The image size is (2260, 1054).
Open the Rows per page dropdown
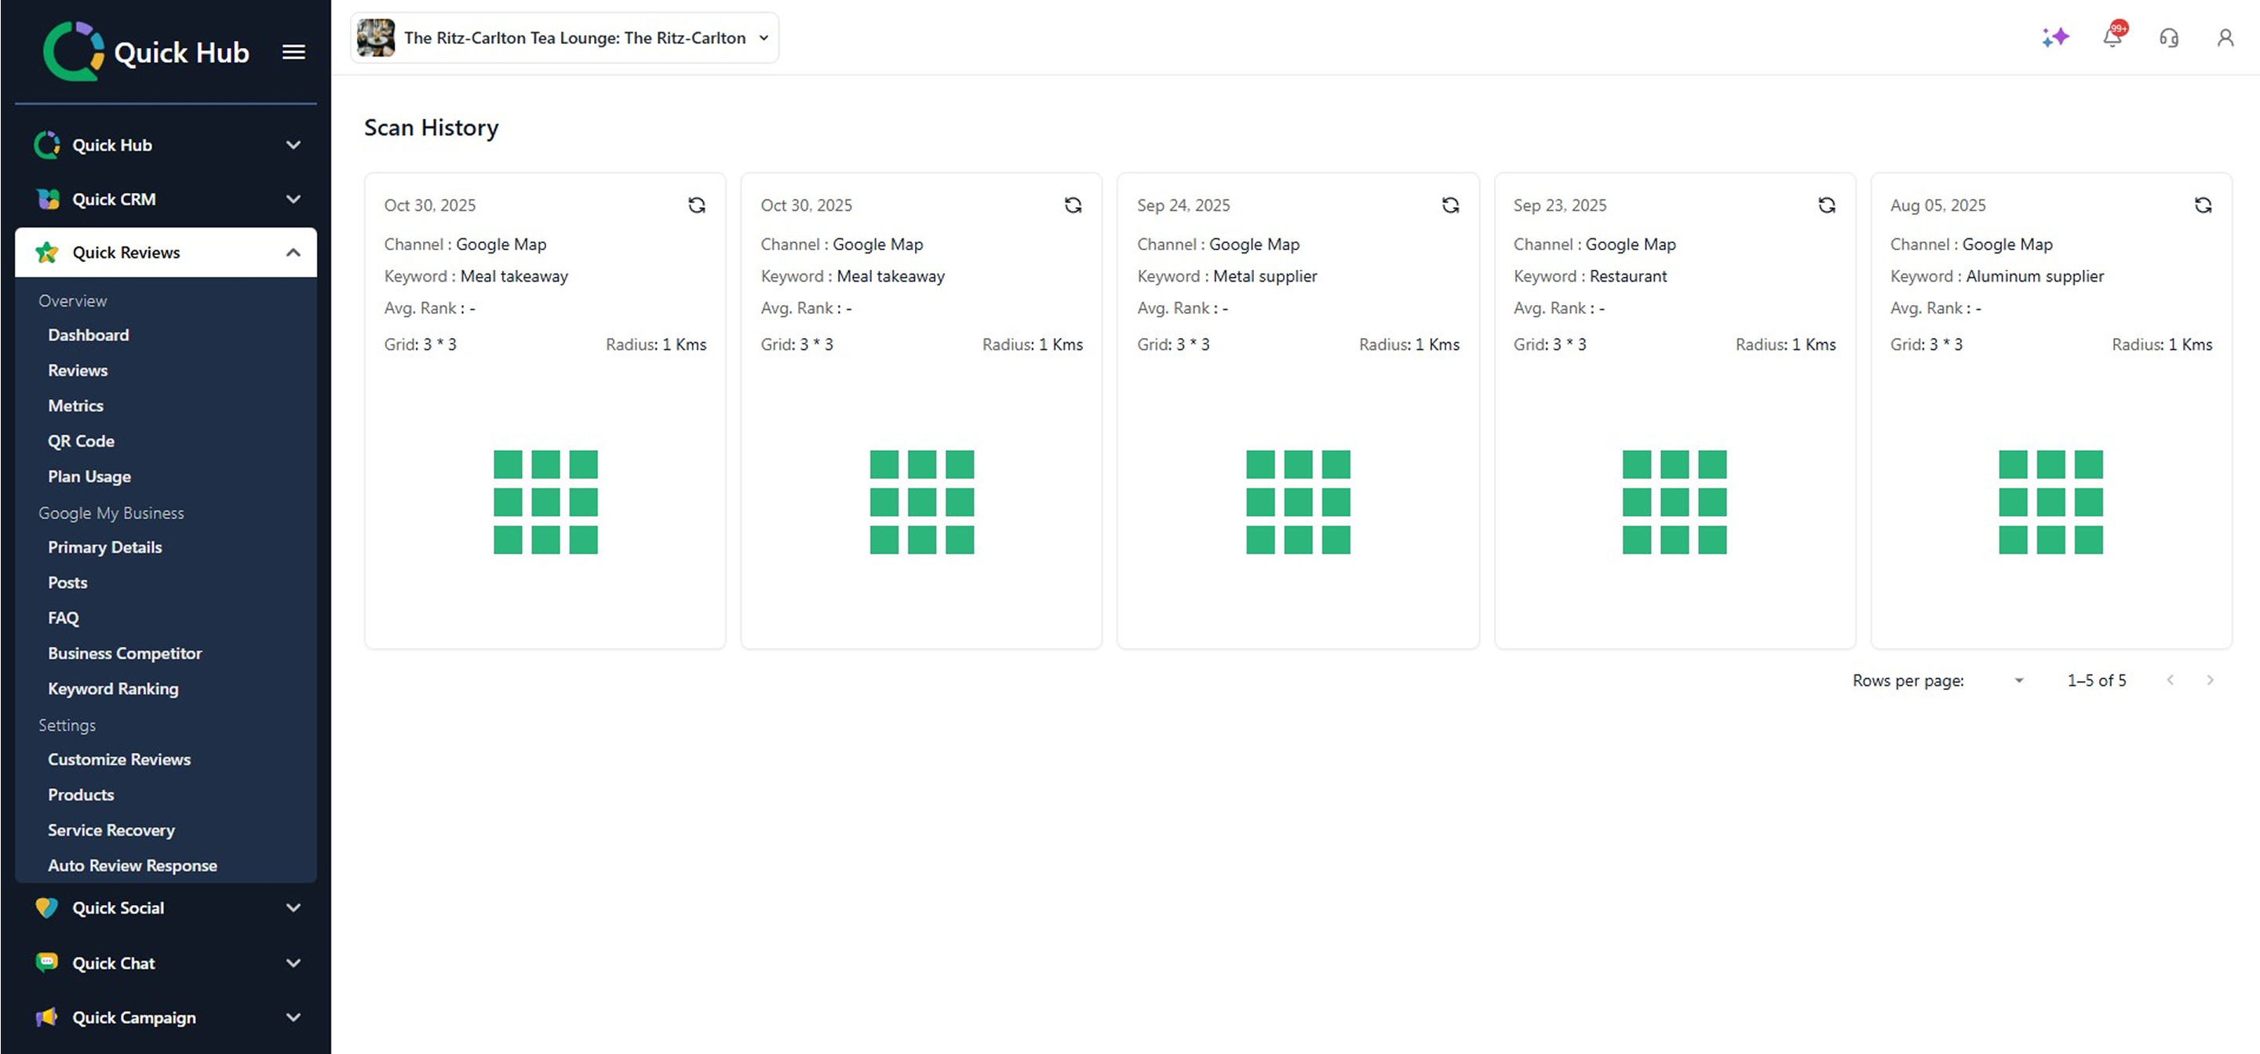(2018, 681)
